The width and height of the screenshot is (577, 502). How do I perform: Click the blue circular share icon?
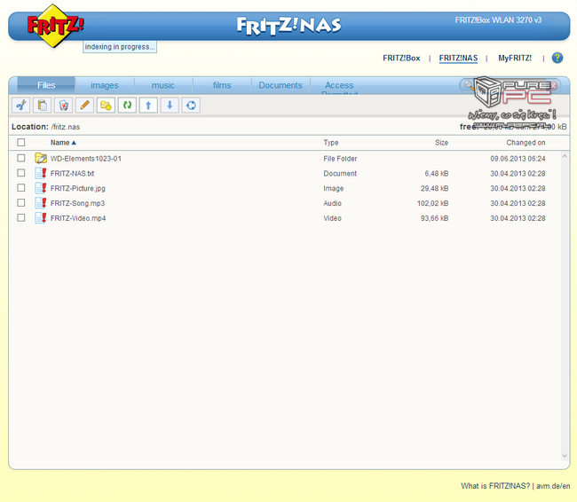191,106
